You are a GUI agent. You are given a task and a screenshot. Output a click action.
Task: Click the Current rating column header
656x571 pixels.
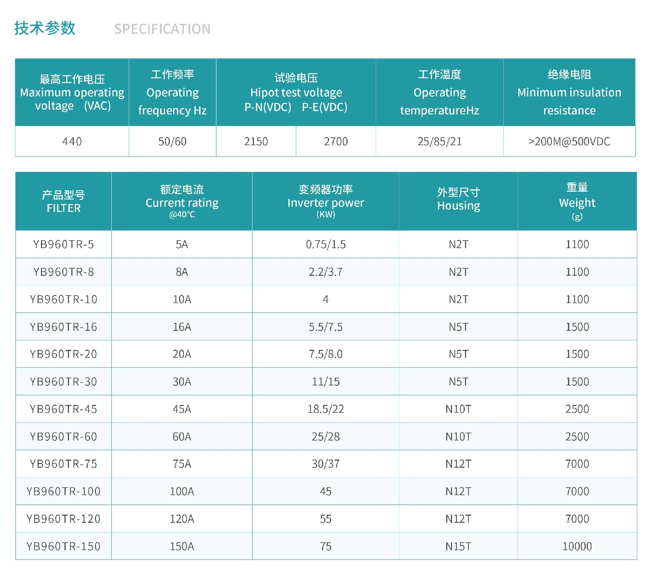click(x=182, y=201)
